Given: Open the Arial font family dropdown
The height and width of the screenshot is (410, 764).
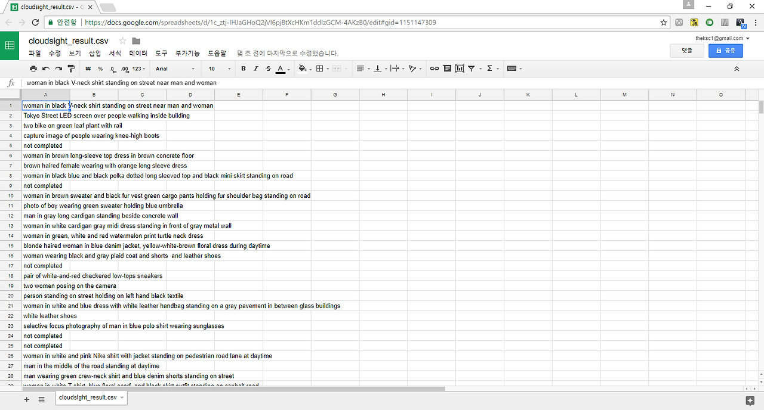Looking at the screenshot, I should pyautogui.click(x=175, y=69).
